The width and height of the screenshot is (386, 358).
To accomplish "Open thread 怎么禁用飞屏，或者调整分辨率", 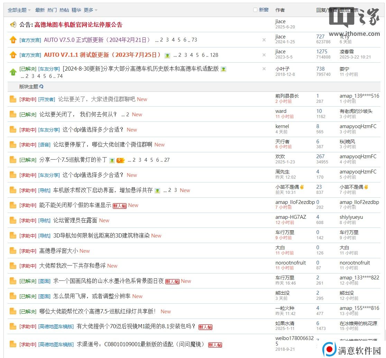I will (x=92, y=296).
